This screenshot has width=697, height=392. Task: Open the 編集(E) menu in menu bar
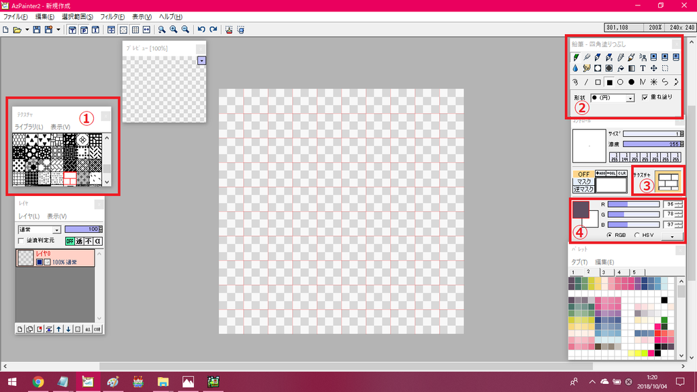click(44, 17)
